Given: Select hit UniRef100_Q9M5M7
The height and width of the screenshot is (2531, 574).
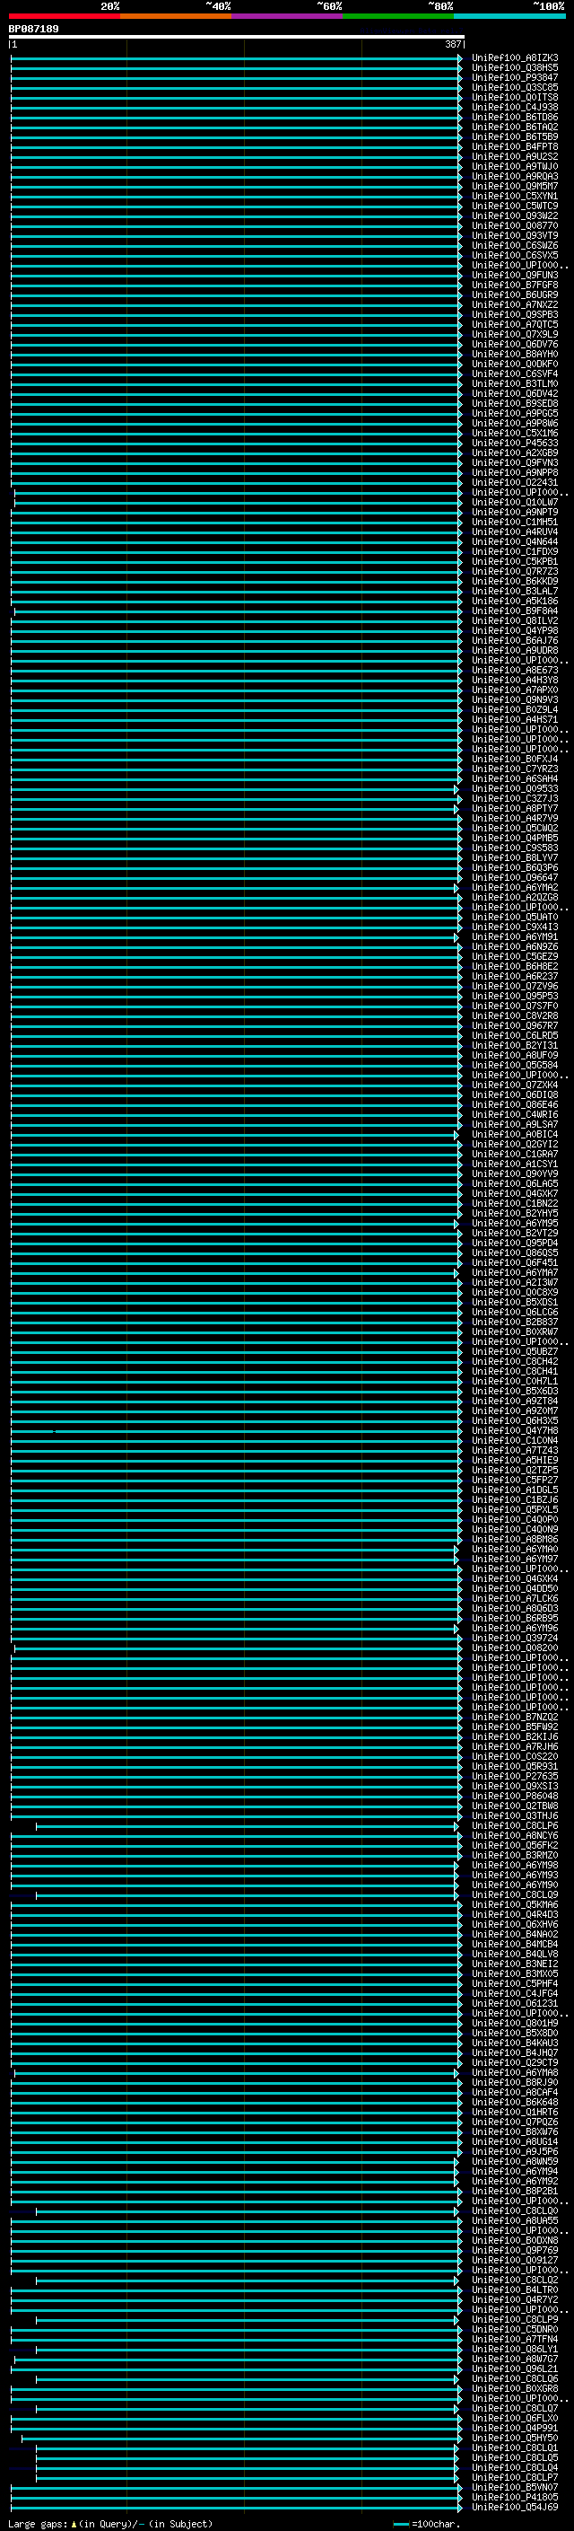Looking at the screenshot, I should (515, 187).
